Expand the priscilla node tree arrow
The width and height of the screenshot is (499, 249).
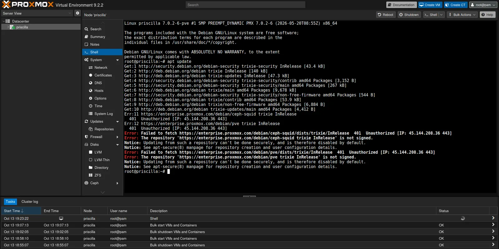tap(8, 27)
